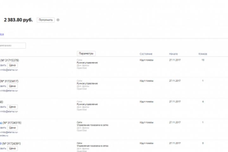Click Цена button for campaign № 31723417
The height and width of the screenshot is (152, 228).
coord(12,86)
